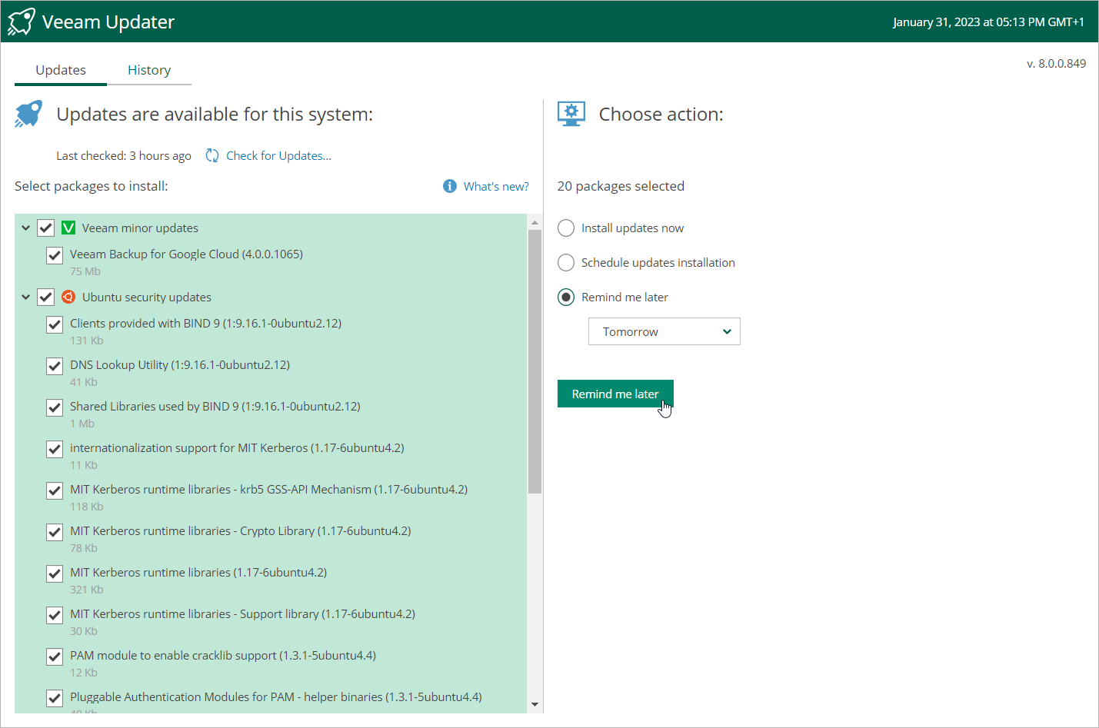Click the package list scroll down arrow
The height and width of the screenshot is (728, 1099).
click(535, 704)
